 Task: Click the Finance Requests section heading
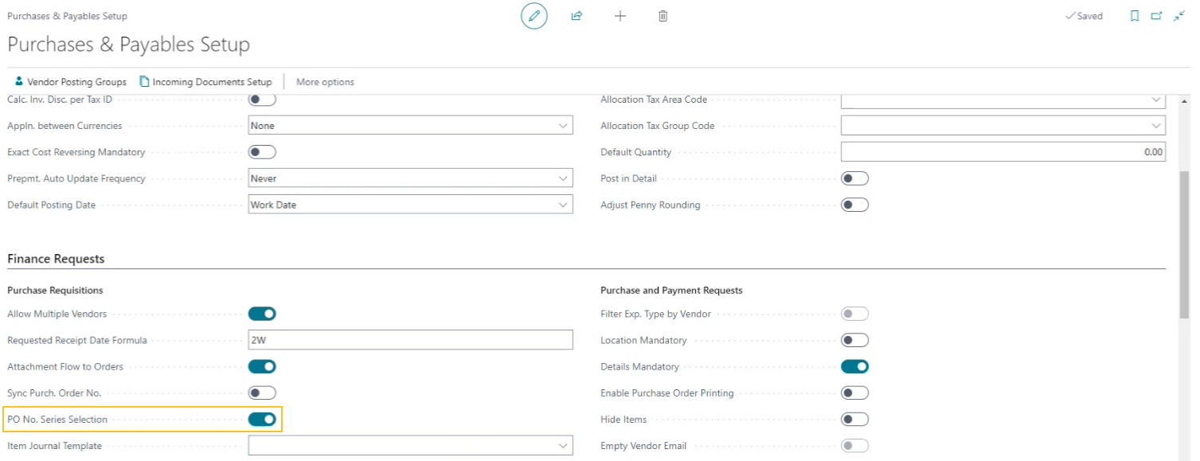pyautogui.click(x=56, y=259)
